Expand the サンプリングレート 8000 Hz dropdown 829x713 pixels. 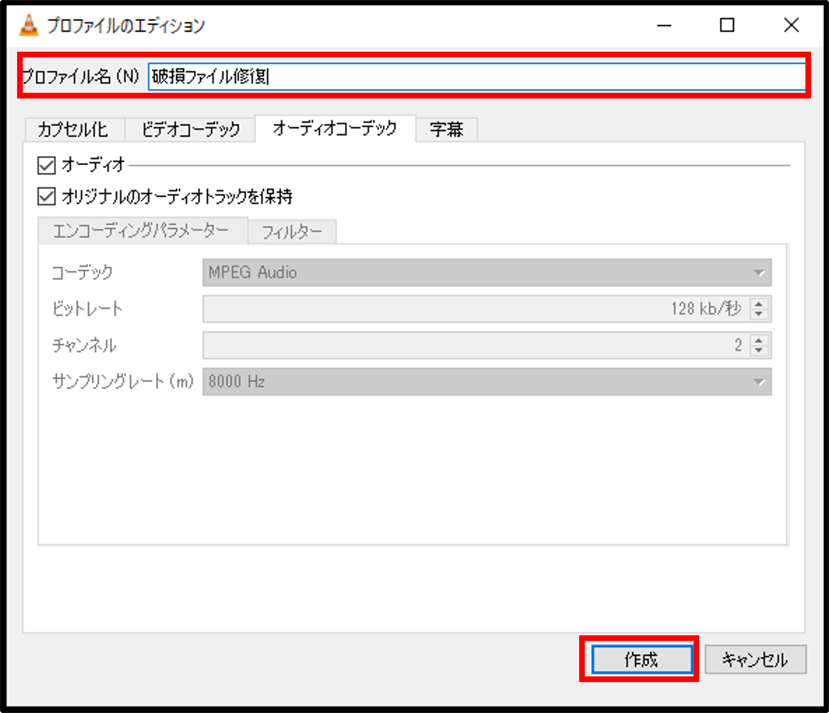(x=487, y=382)
